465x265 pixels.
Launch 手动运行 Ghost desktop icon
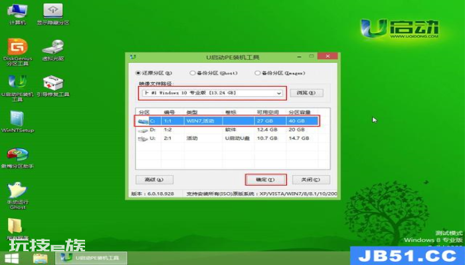pos(17,195)
